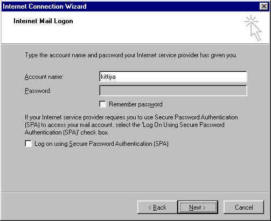Screen dimensions: 271x221
Task: Click into the Password input field
Action: [173, 91]
